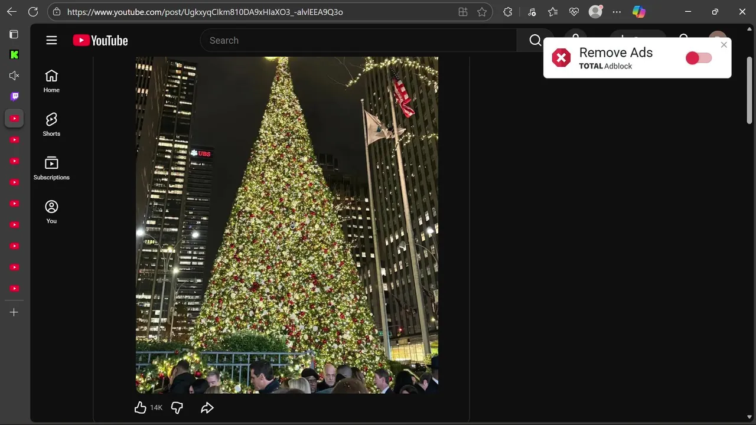
Task: Click the TOTAL Adblock label
Action: [605, 66]
